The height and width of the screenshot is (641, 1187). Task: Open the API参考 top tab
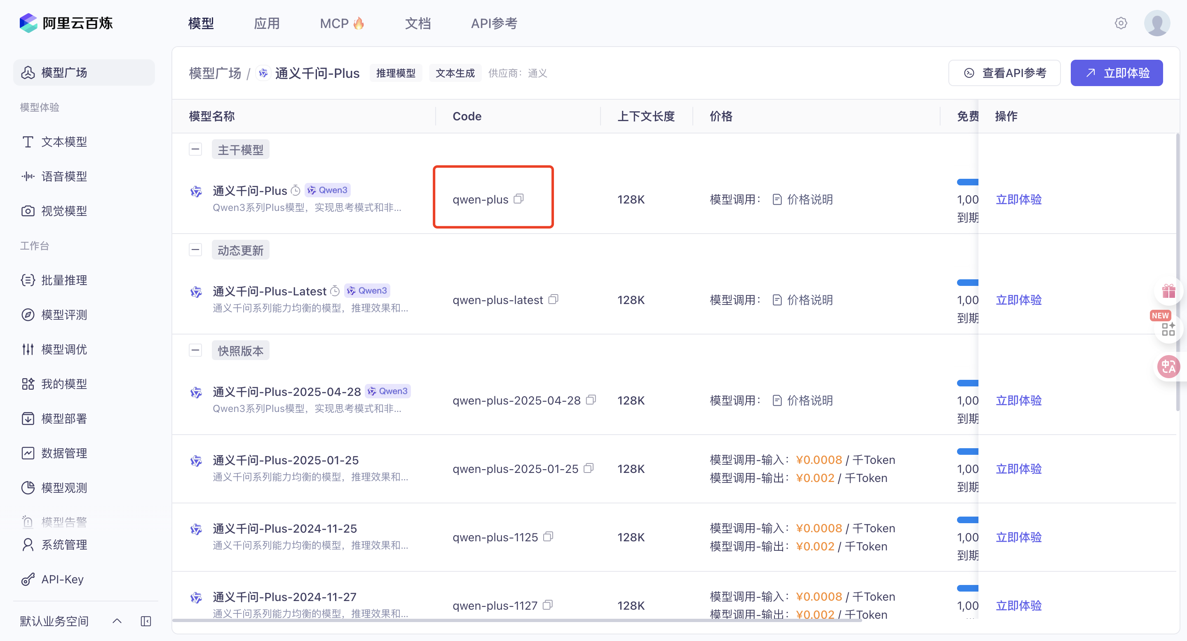494,23
